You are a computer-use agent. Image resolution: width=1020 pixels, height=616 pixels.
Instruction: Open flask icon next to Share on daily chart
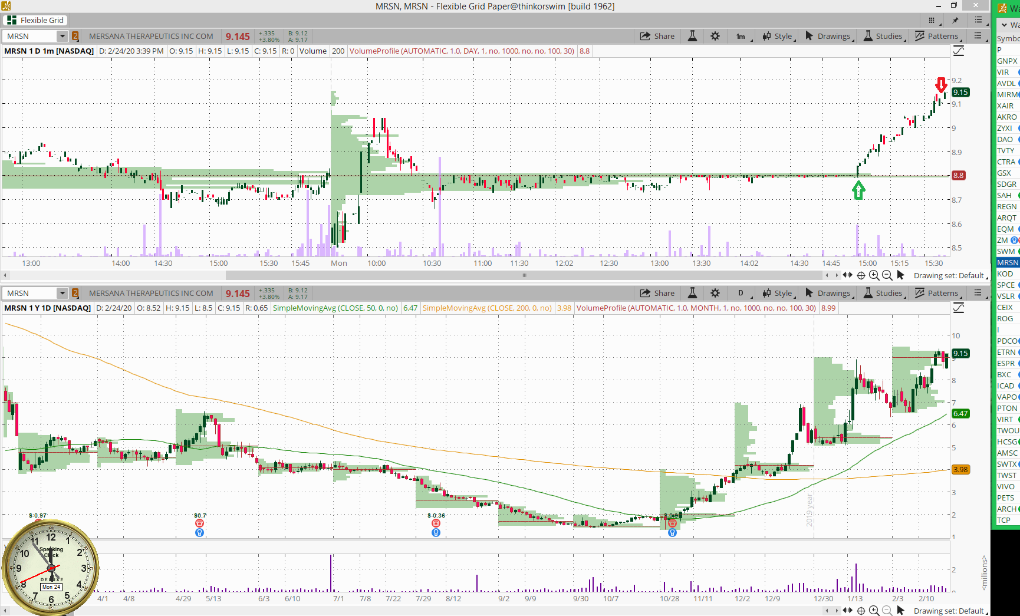coord(693,293)
